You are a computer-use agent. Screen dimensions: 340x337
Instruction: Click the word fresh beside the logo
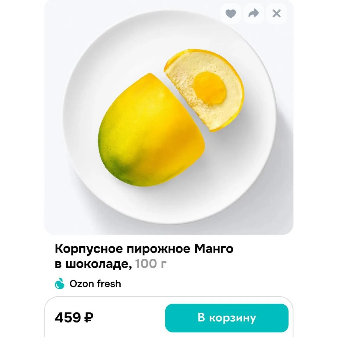pyautogui.click(x=109, y=284)
